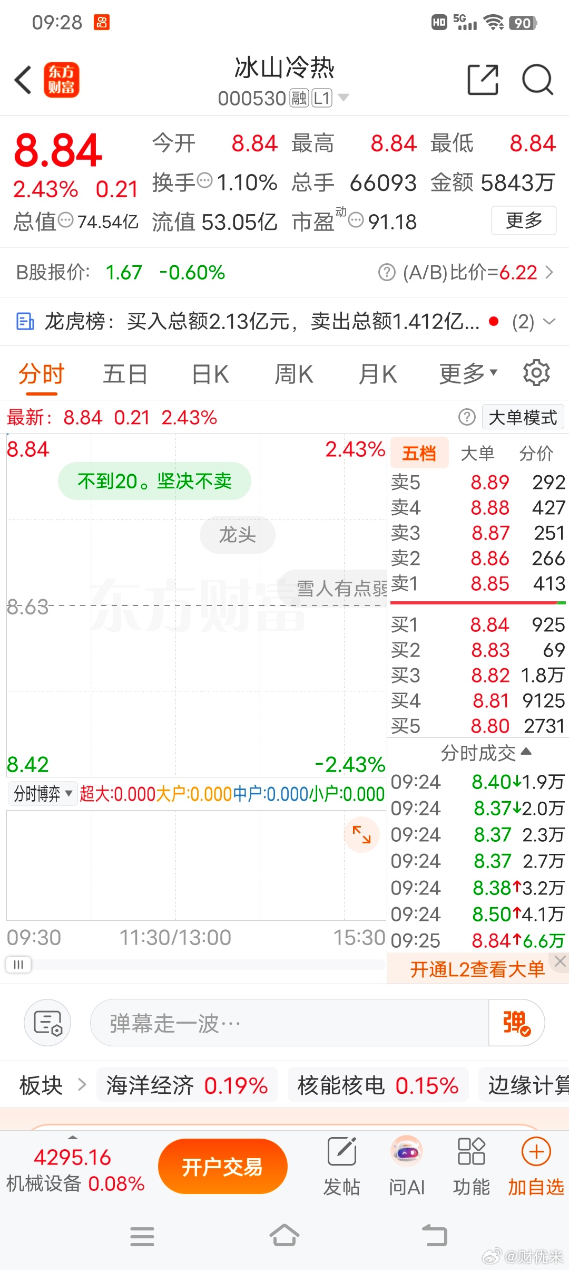Tap the 卖5 8.89 order row
Image resolution: width=569 pixels, height=1270 pixels.
pyautogui.click(x=478, y=482)
